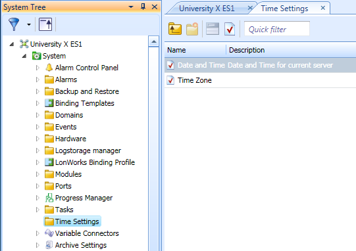Viewport: 356px width, 251px height.
Task: Open the filter dropdown arrow next to the funnel
Action: [29, 24]
